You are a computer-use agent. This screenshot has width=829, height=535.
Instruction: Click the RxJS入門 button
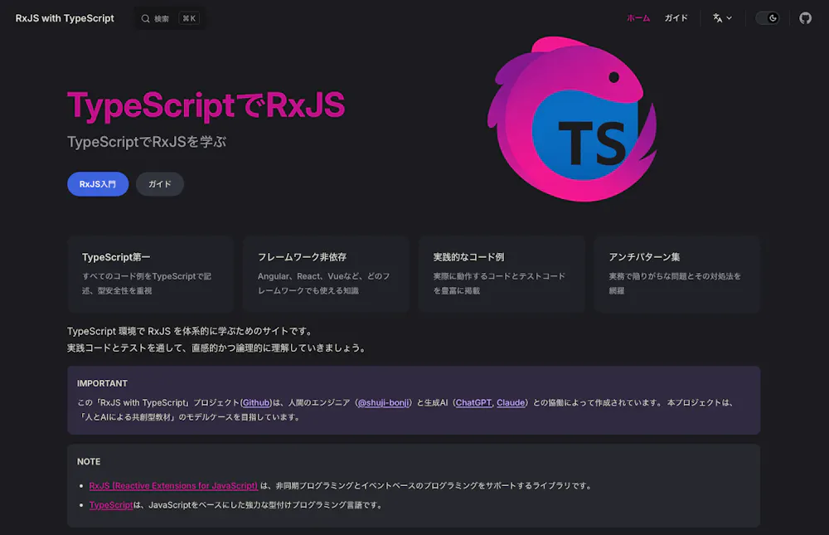point(98,184)
